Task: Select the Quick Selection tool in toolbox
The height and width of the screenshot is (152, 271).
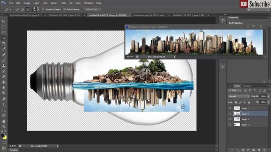Action: point(4,38)
